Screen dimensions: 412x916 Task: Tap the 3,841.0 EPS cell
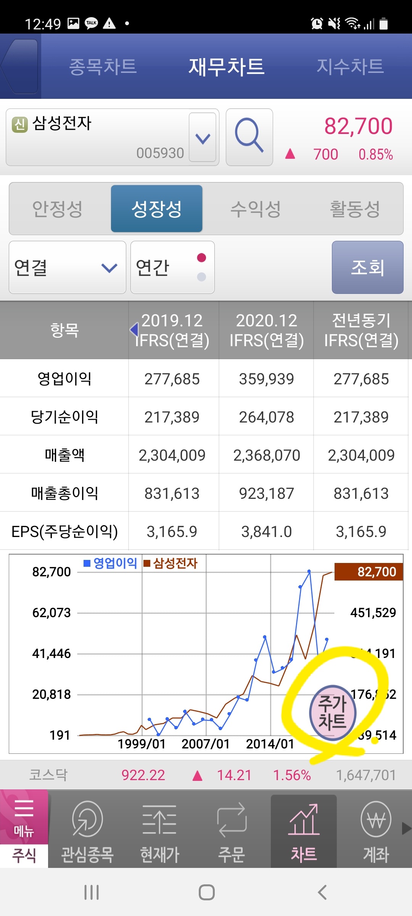coord(267,531)
